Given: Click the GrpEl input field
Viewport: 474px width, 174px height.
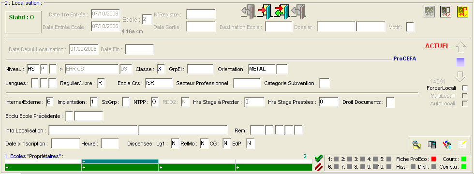Looking at the screenshot, I should click(x=200, y=69).
